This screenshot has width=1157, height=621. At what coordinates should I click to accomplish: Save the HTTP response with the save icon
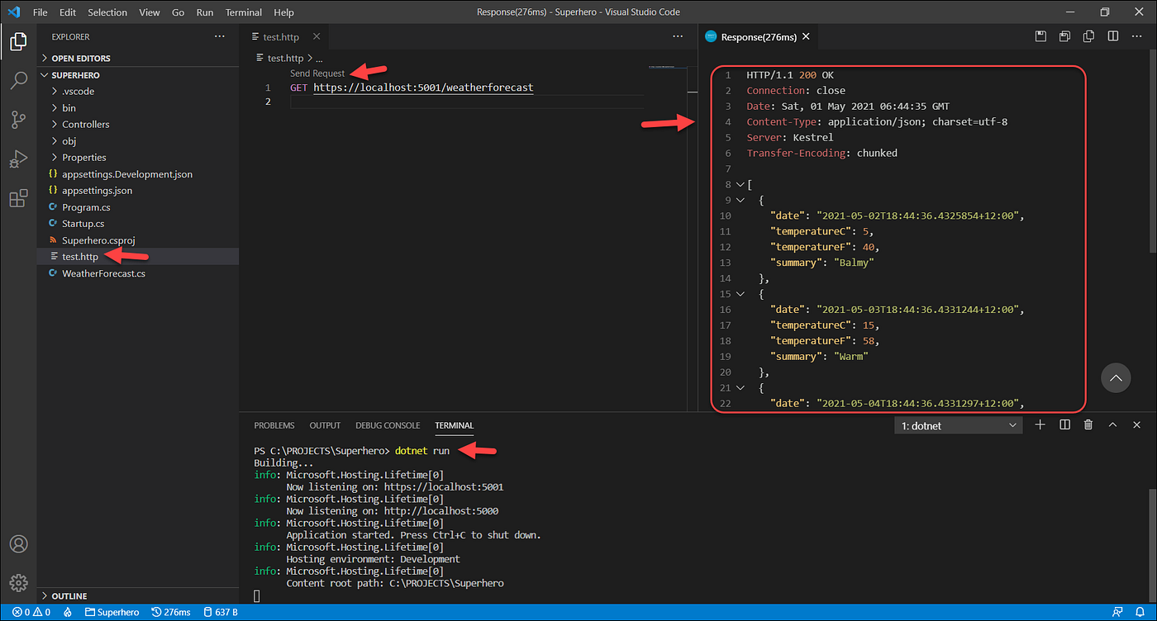1040,36
